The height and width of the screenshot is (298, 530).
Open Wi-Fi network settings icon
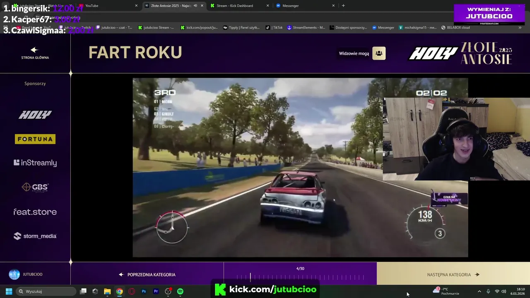tap(497, 291)
